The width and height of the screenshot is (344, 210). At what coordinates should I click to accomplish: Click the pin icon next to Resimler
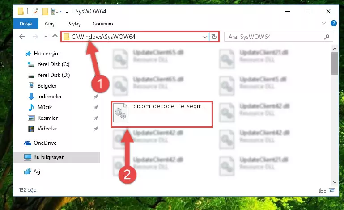click(x=96, y=118)
